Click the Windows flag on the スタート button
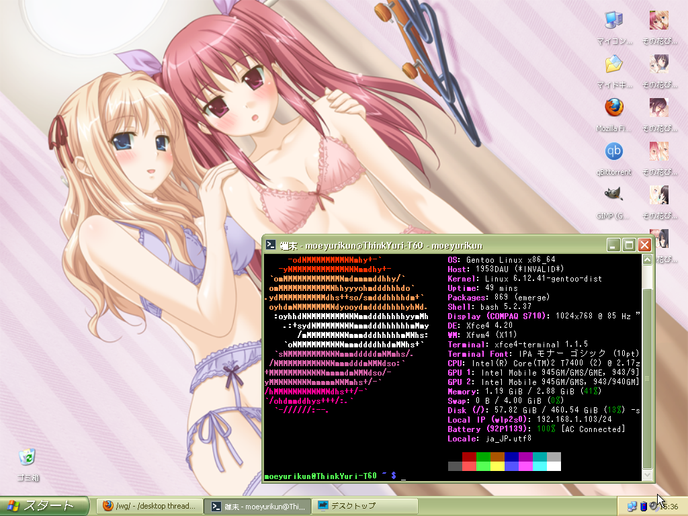 (x=13, y=506)
